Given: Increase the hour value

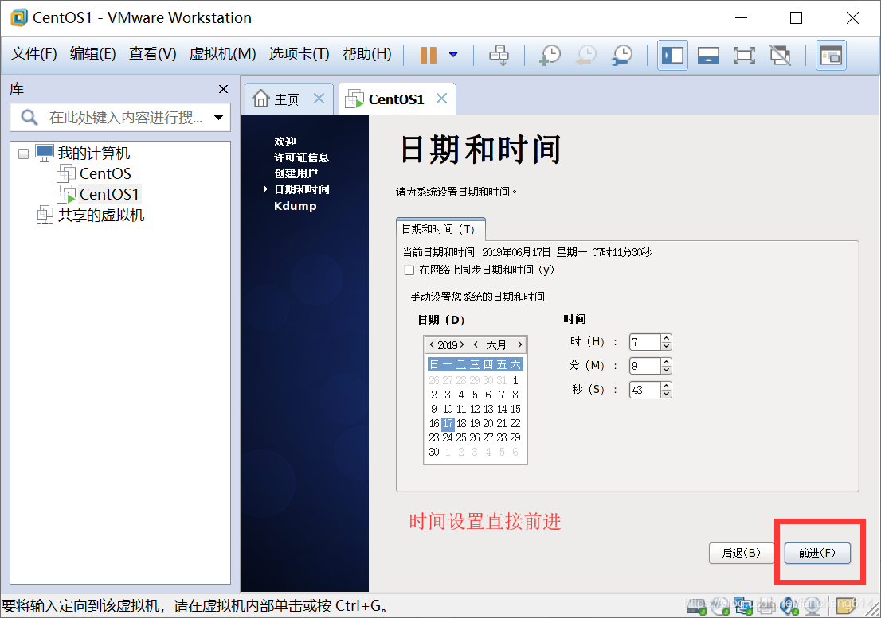Looking at the screenshot, I should tap(667, 338).
